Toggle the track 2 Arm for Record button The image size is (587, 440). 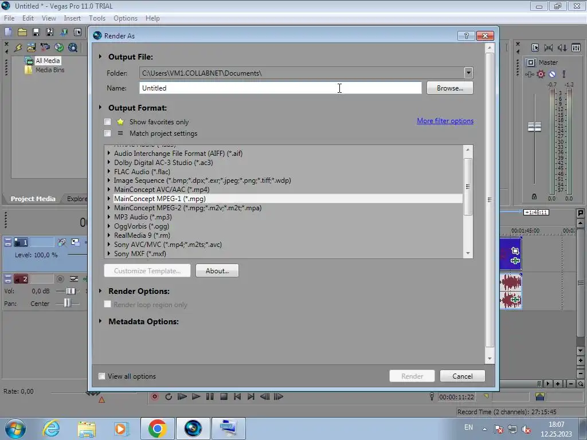pos(60,279)
